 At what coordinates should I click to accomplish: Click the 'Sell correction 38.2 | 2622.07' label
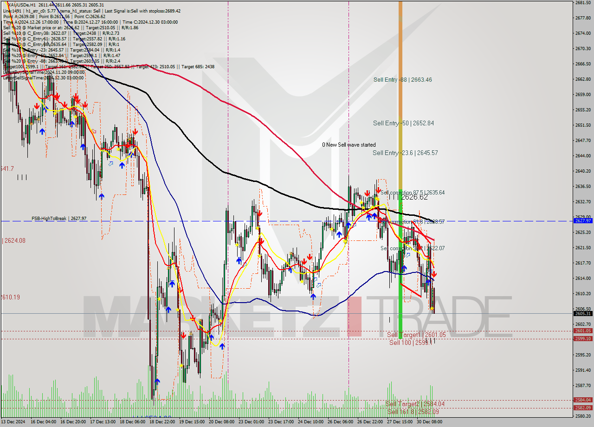[x=413, y=249]
